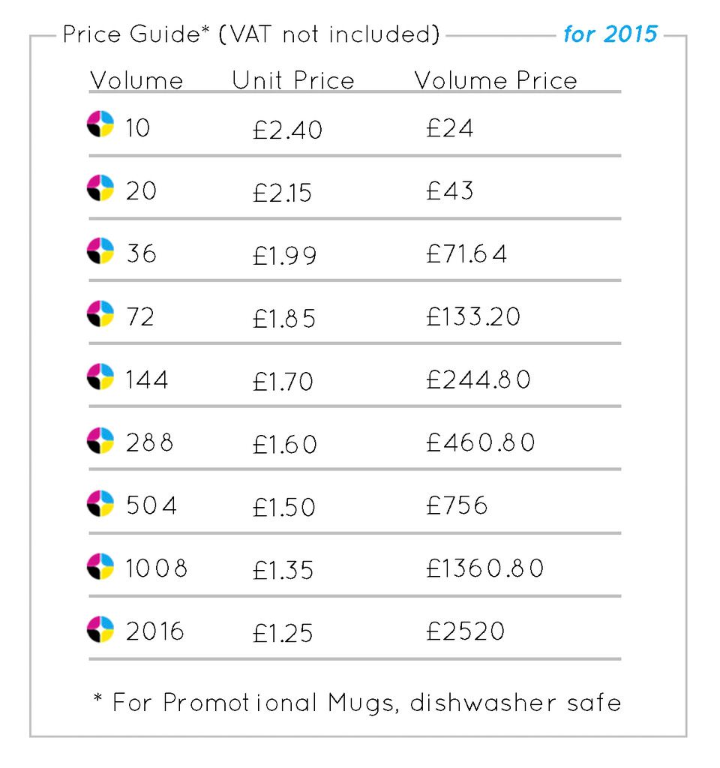Click the Price Guide title text
The image size is (720, 768).
coord(251,34)
